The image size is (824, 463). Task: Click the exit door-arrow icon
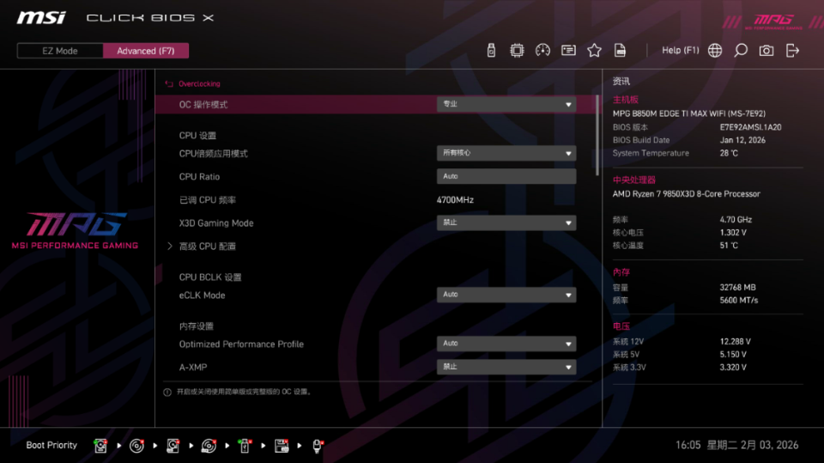click(792, 51)
